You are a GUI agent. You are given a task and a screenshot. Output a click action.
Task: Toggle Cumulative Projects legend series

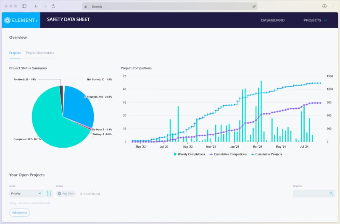266,154
